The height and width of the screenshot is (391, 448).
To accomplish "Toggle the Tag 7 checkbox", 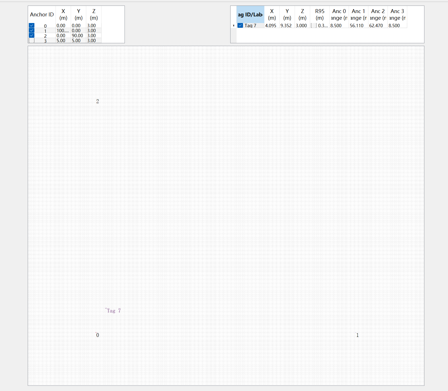I will click(240, 26).
